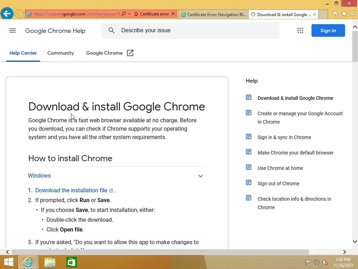Click the vertical scrollbar up arrow

pos(355,27)
